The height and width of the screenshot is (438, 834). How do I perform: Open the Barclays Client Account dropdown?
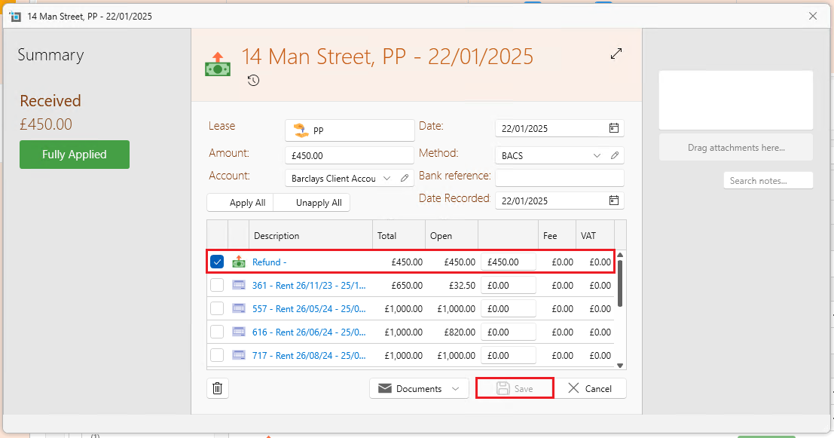coord(386,178)
